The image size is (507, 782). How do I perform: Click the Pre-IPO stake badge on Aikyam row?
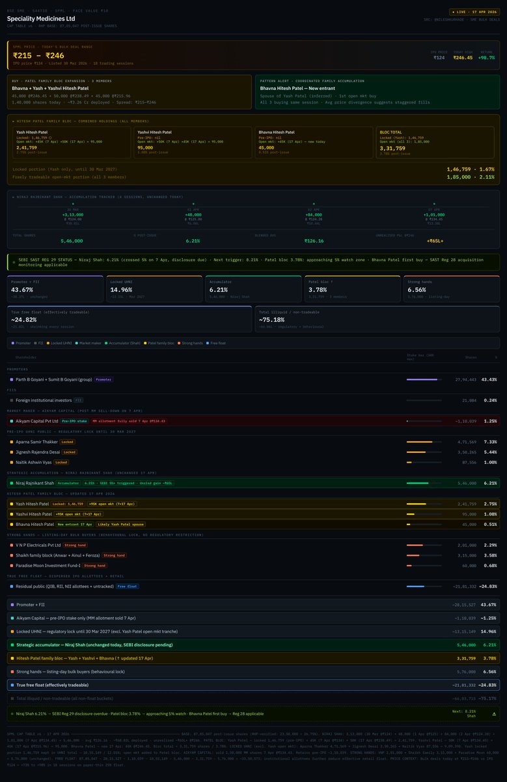[x=74, y=421]
